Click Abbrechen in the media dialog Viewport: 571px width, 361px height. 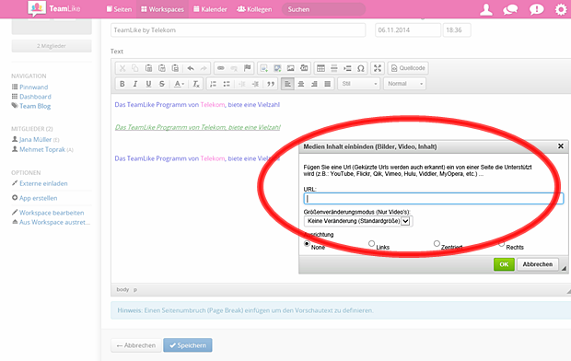538,264
